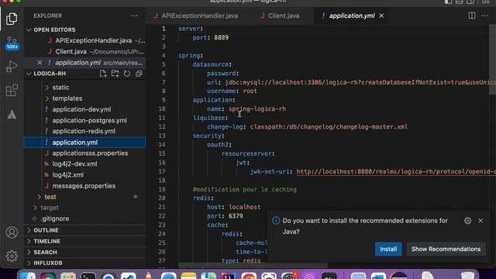Image resolution: width=496 pixels, height=279 pixels.
Task: Open log4j2.xml file
Action: [68, 175]
